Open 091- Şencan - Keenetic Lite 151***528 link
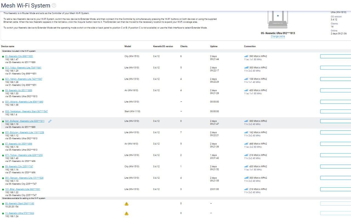This screenshot has height=218, width=351. tap(24, 178)
